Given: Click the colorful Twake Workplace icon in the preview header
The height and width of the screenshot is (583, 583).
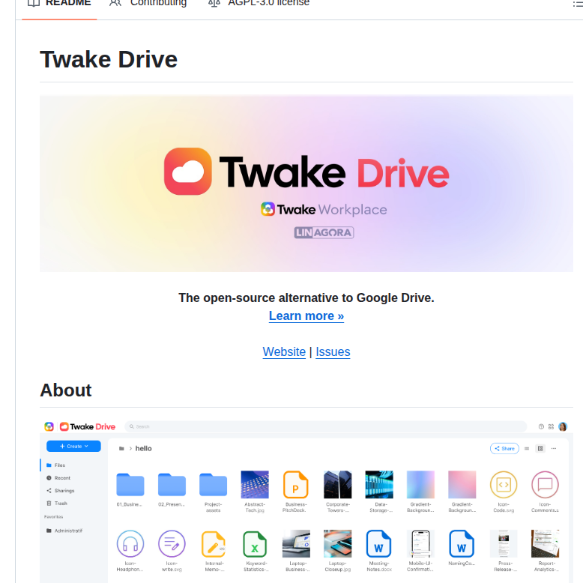Looking at the screenshot, I should [x=49, y=426].
